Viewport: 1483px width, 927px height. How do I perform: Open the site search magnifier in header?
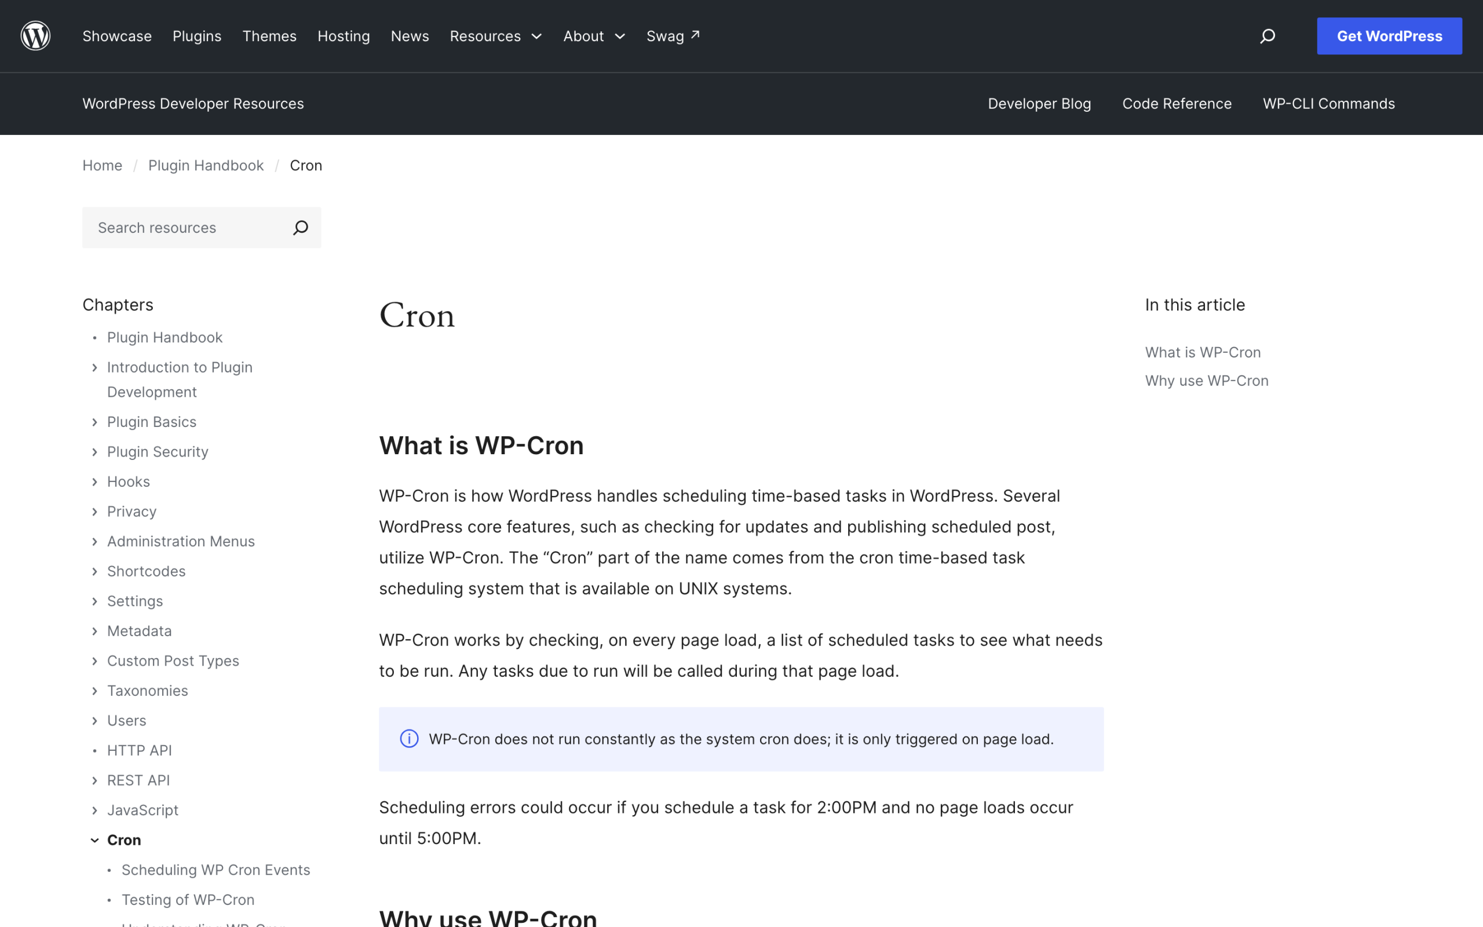click(x=1268, y=36)
